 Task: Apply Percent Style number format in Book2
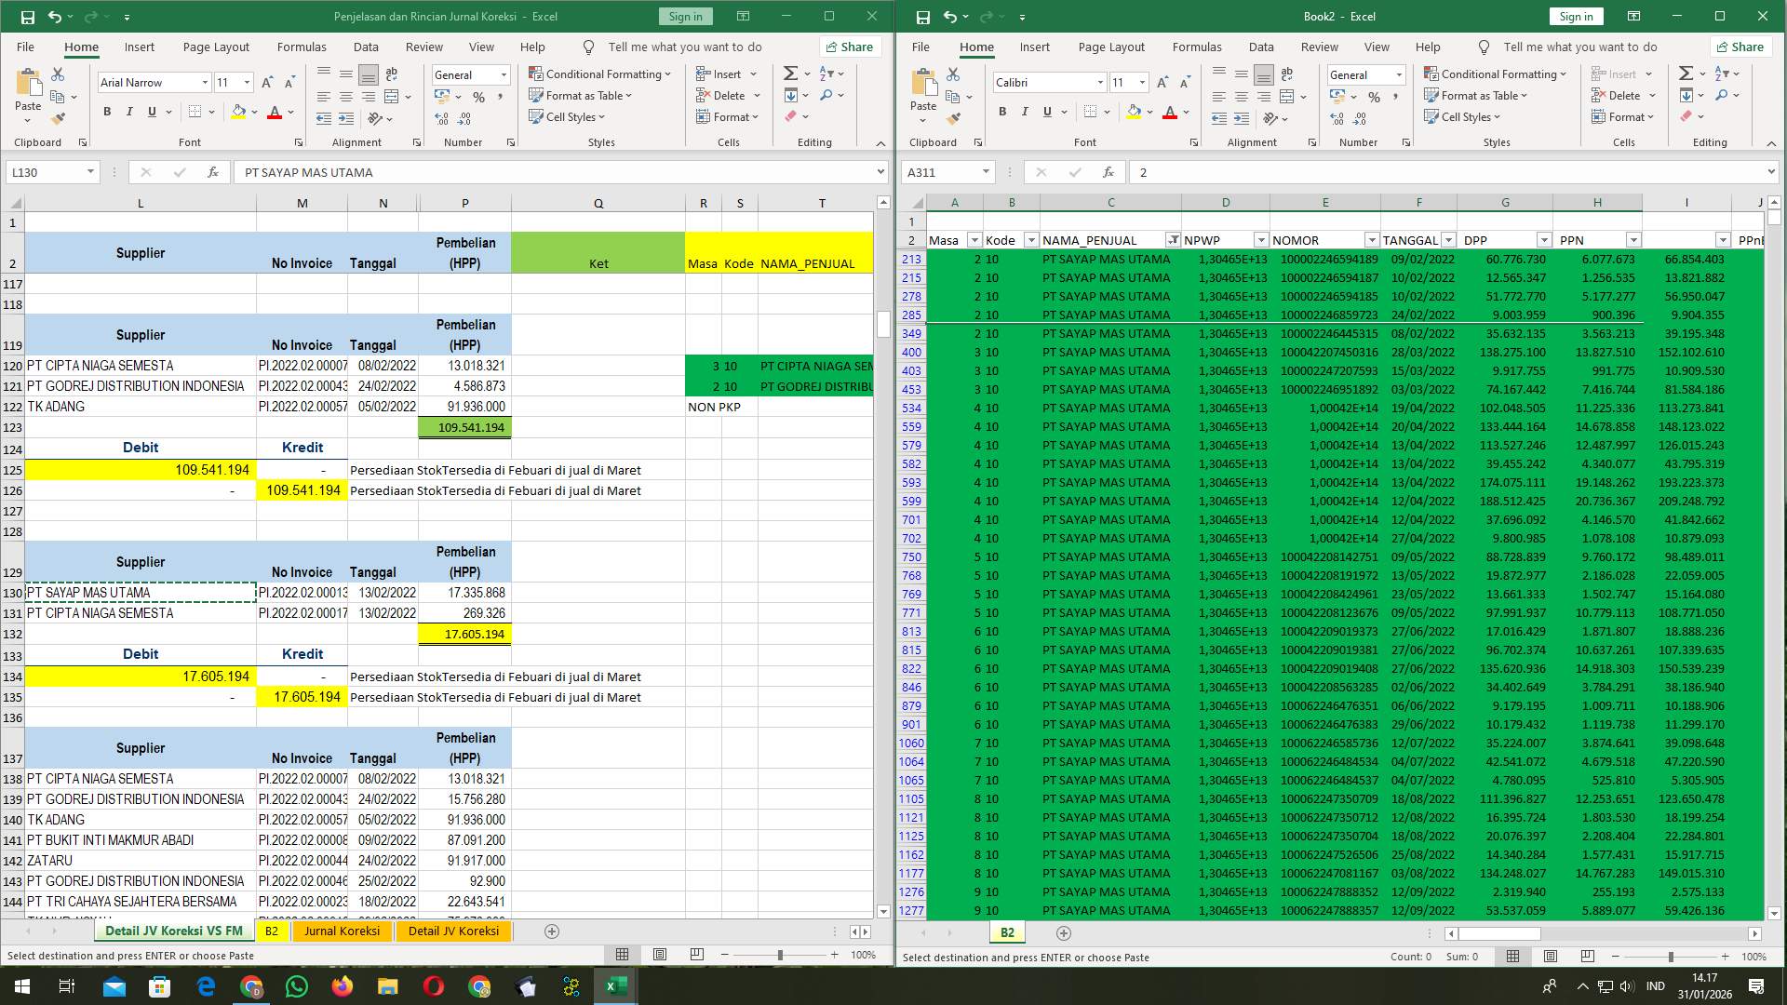coord(1375,95)
